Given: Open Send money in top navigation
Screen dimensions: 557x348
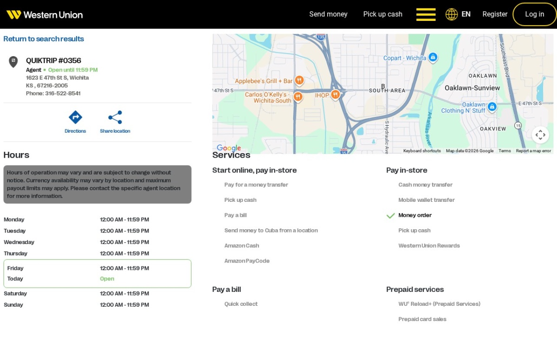Looking at the screenshot, I should tap(328, 14).
